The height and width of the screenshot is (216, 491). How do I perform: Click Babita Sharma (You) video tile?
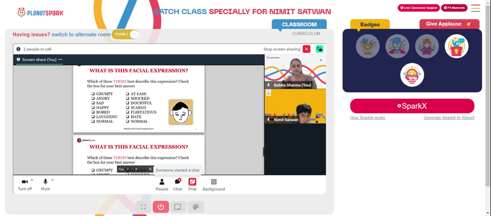[295, 72]
